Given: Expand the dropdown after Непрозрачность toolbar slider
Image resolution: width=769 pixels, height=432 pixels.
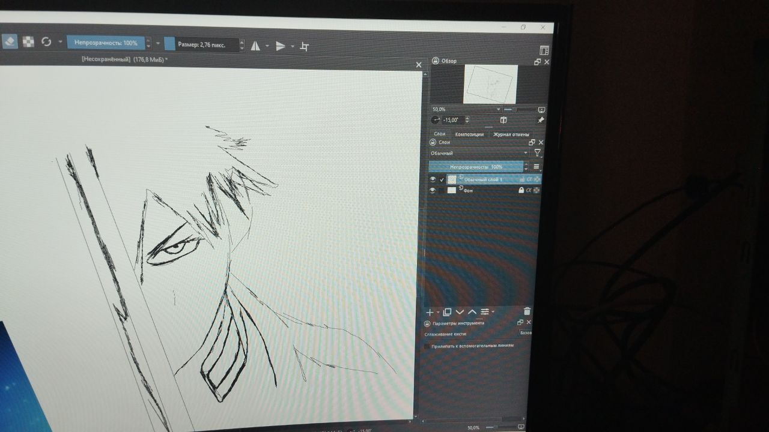Looking at the screenshot, I should point(157,44).
